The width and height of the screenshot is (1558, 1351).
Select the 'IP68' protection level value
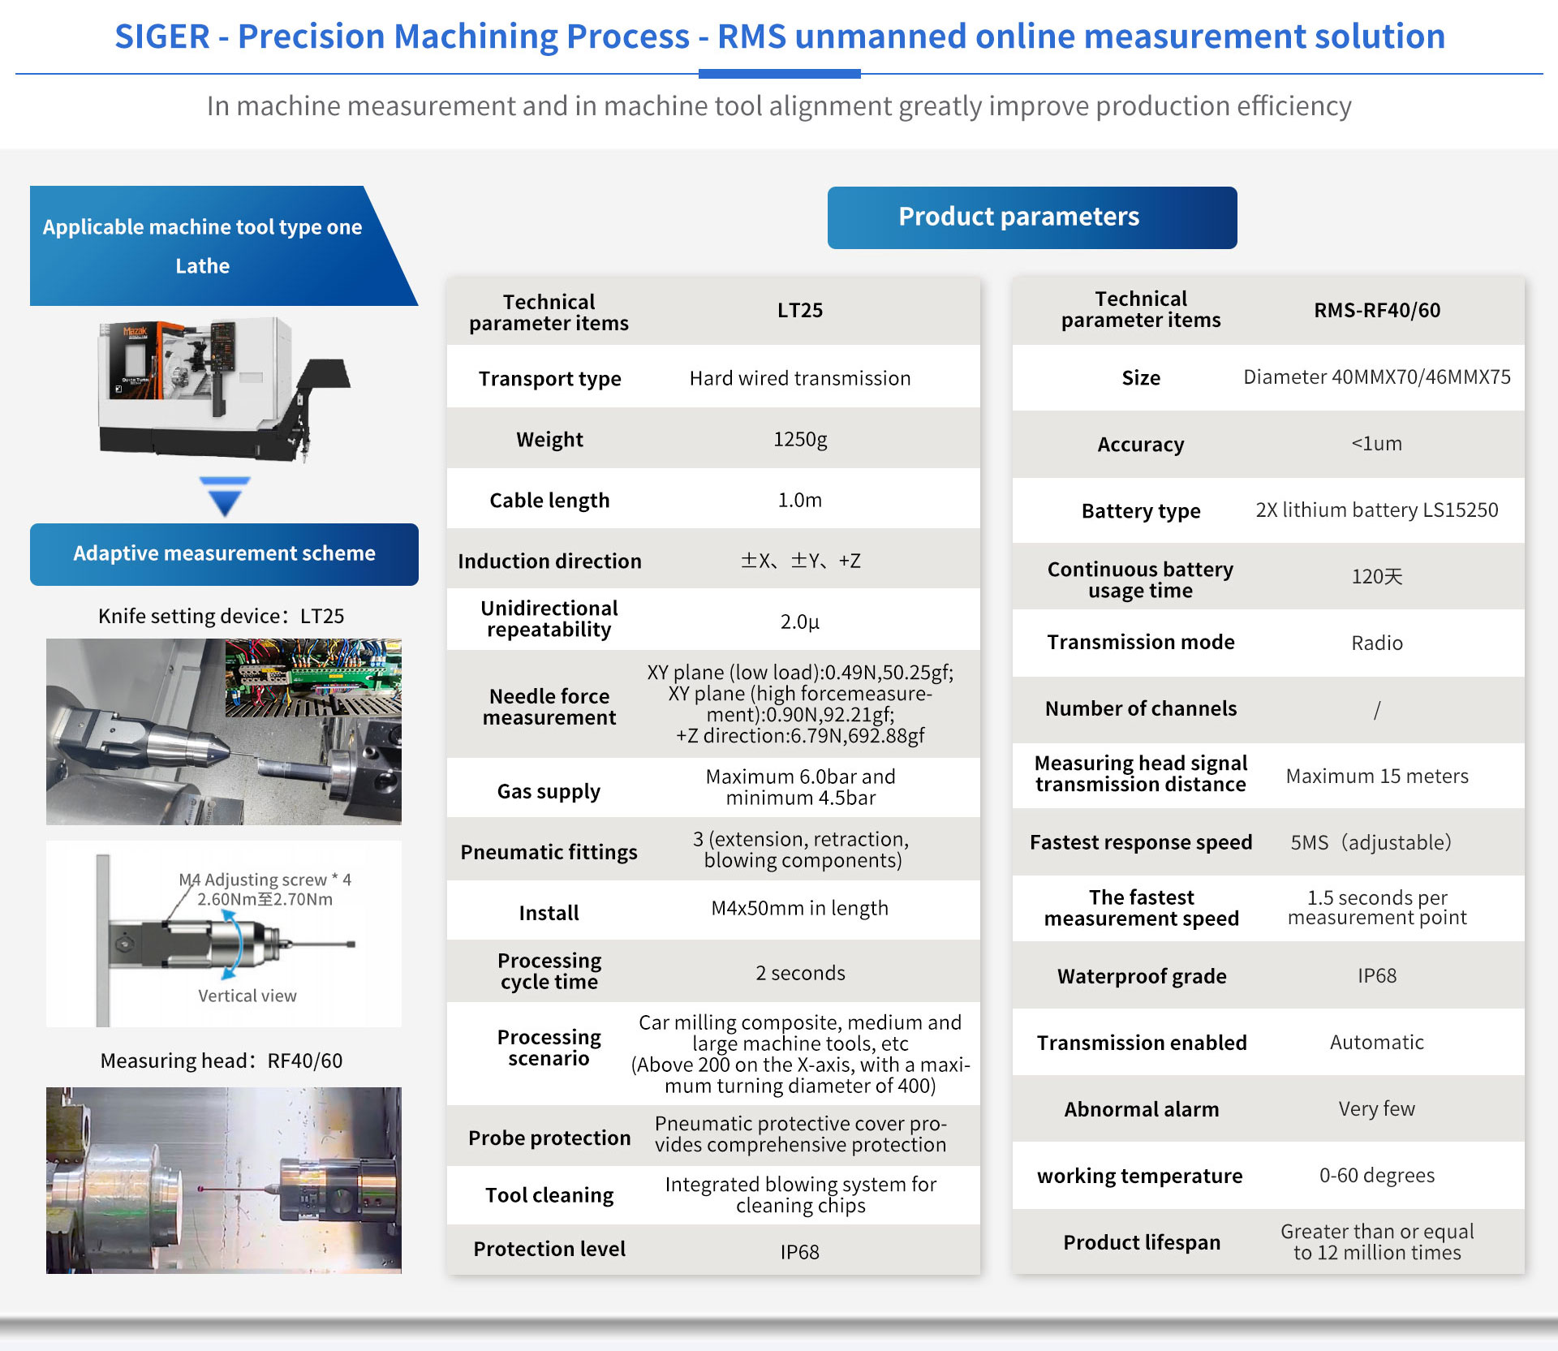pyautogui.click(x=800, y=1252)
